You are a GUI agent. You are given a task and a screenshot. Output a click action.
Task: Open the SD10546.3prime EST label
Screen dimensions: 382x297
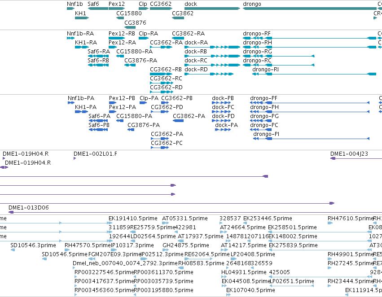pos(33,245)
